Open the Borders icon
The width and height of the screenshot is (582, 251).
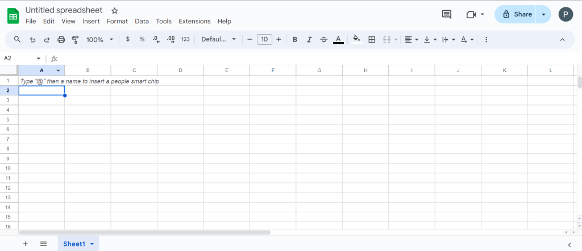pos(372,40)
